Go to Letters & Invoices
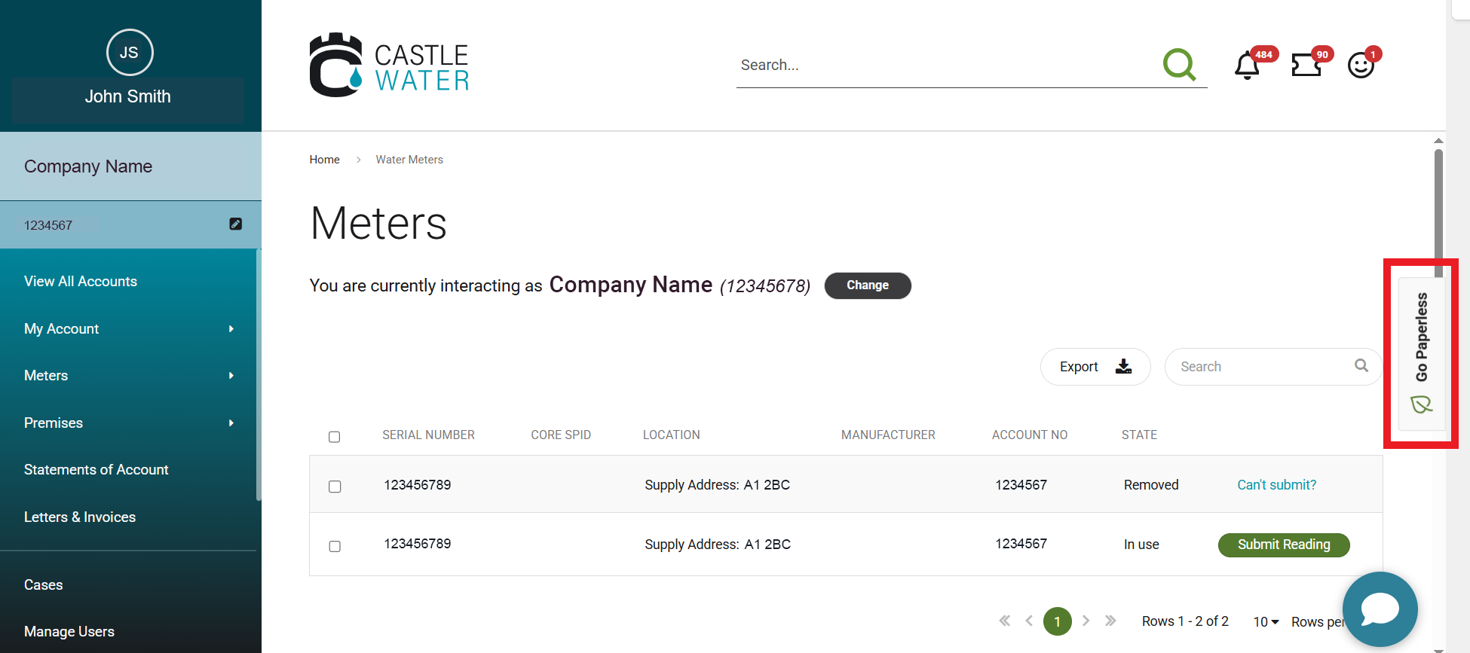The height and width of the screenshot is (653, 1470). tap(80, 517)
